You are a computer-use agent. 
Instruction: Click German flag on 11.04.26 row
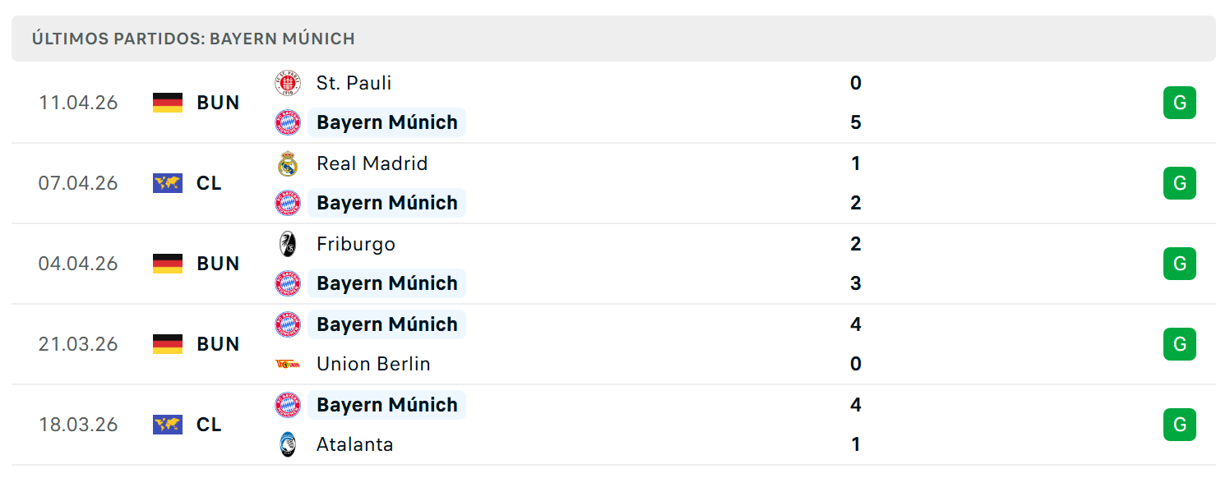(x=168, y=103)
